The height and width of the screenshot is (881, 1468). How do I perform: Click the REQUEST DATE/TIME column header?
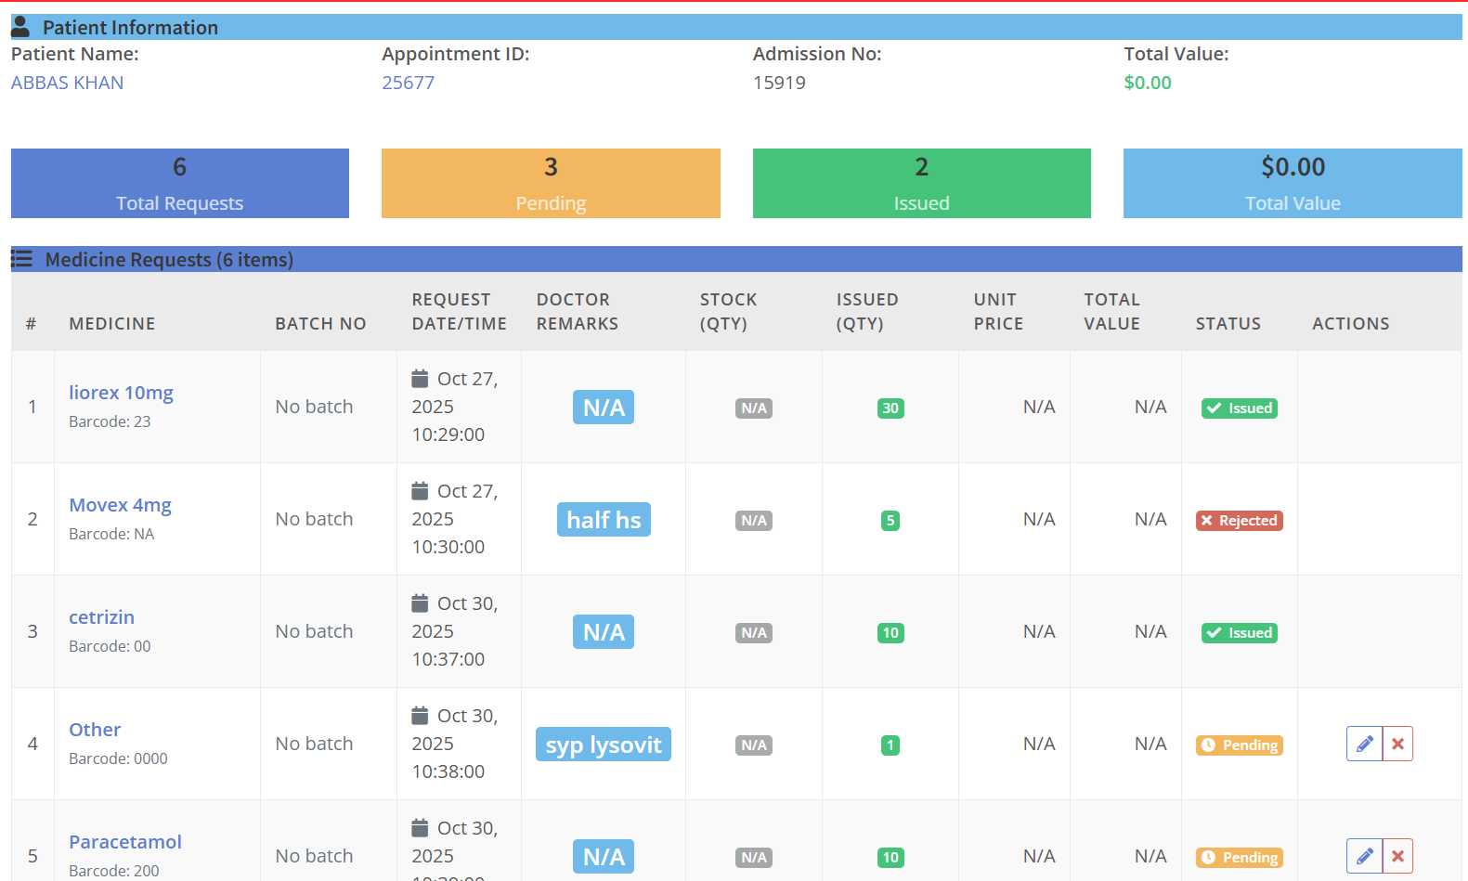(460, 312)
